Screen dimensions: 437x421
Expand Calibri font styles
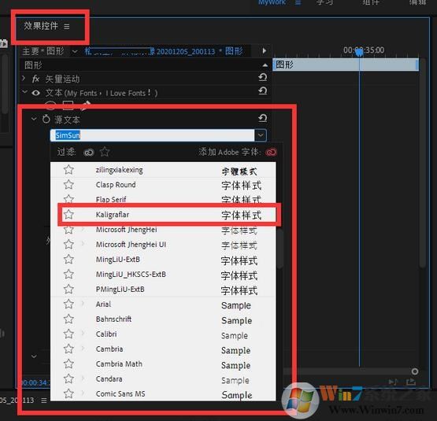[83, 334]
